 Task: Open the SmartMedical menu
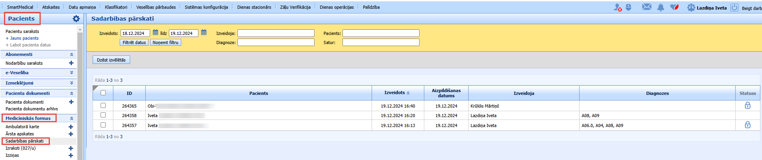click(20, 7)
